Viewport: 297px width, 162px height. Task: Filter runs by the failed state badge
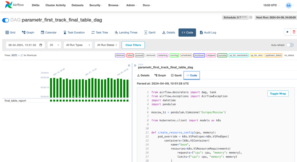pyautogui.click(x=130, y=55)
